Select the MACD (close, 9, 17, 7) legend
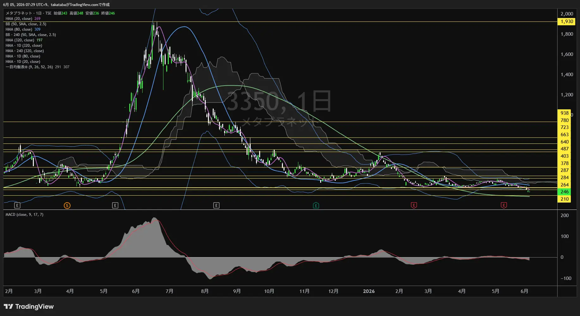This screenshot has height=316, width=580. (x=24, y=215)
